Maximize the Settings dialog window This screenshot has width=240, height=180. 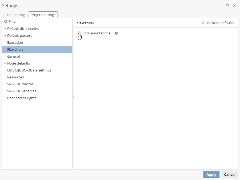coord(227,6)
